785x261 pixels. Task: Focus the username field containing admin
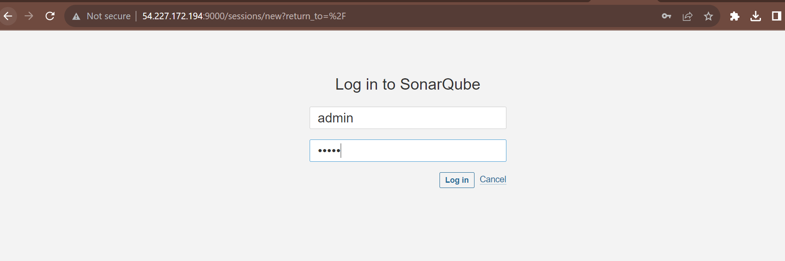(x=408, y=118)
